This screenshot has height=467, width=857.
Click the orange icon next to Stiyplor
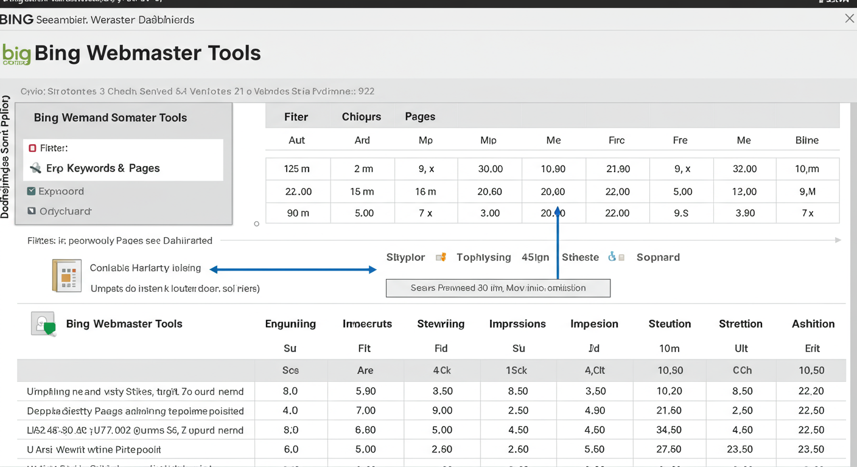point(441,257)
